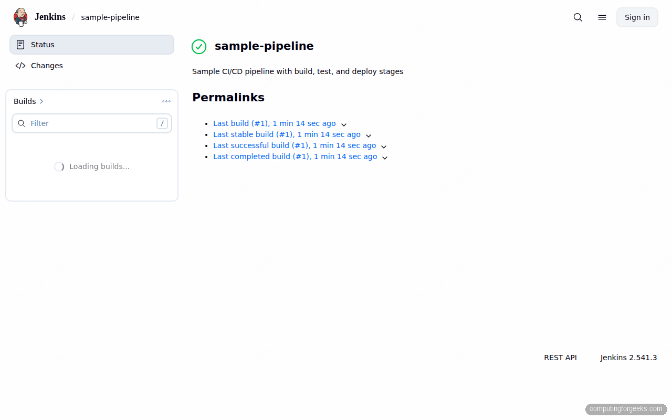The height and width of the screenshot is (420, 672).
Task: Expand the Last successful build dropdown
Action: pyautogui.click(x=384, y=146)
